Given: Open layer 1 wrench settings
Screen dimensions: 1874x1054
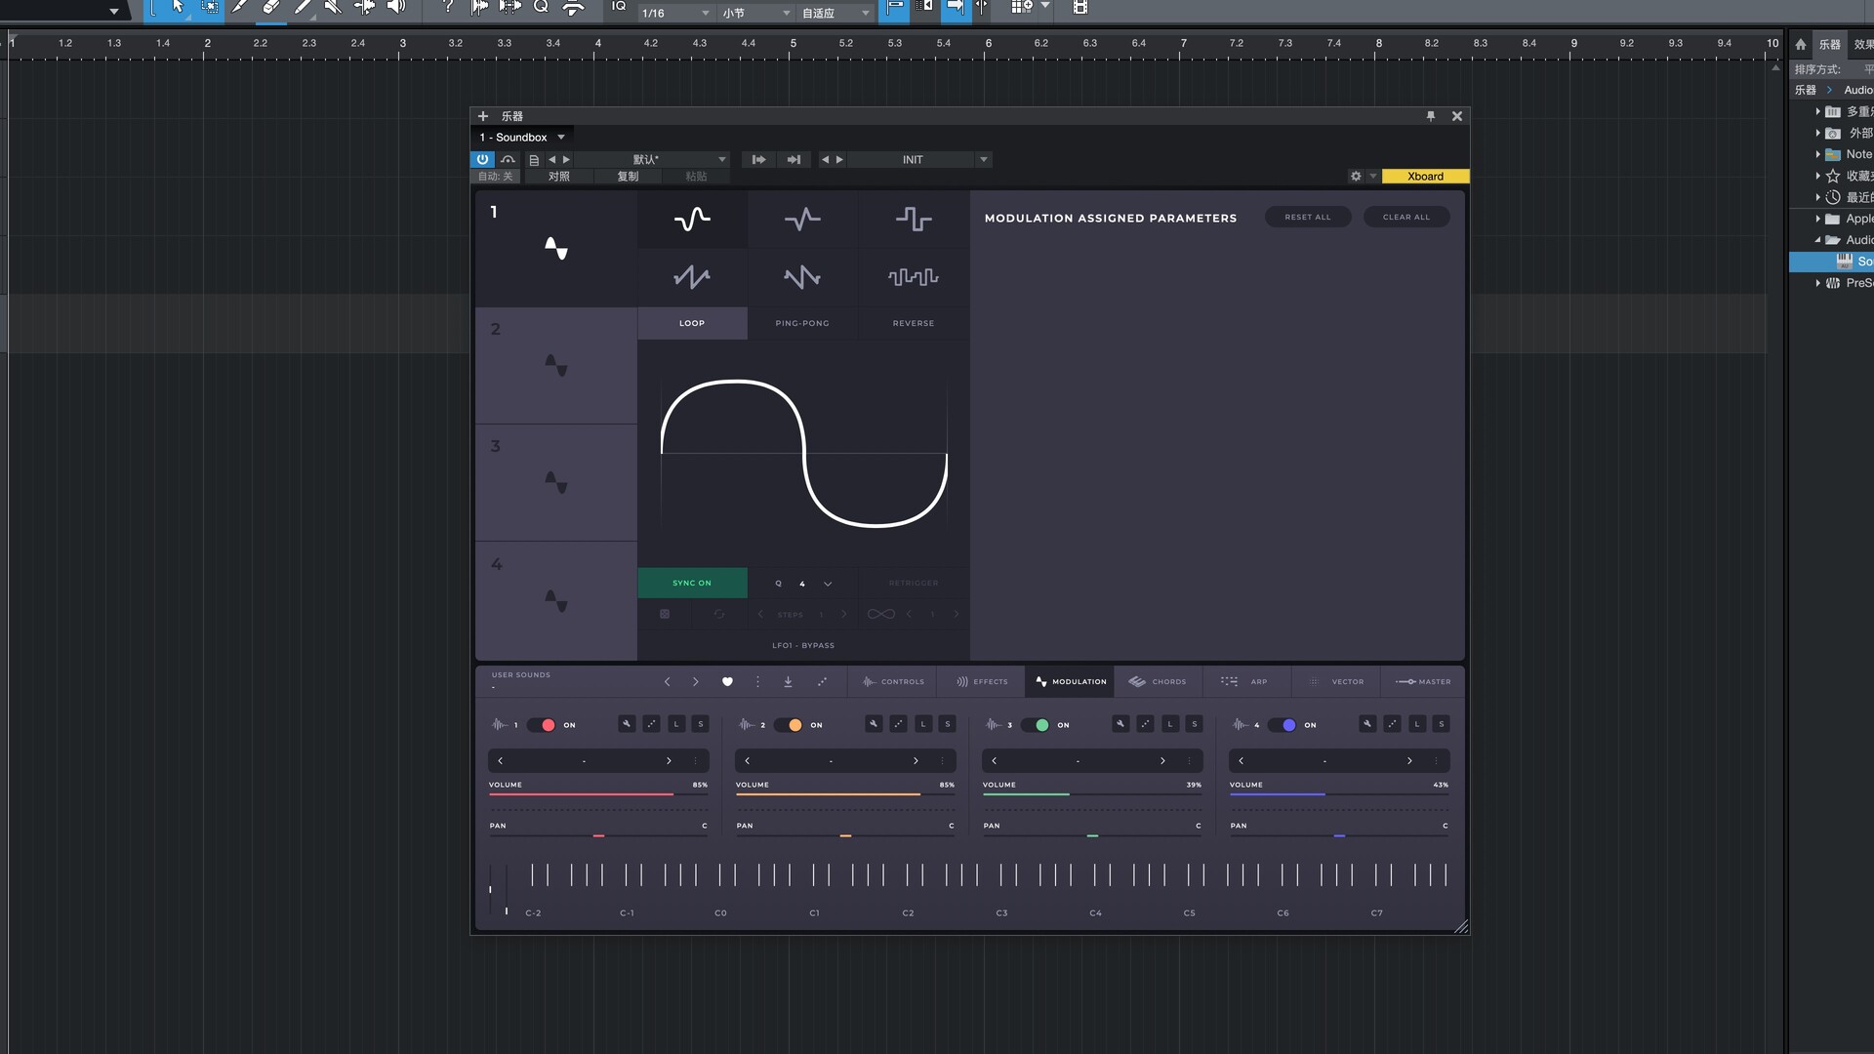Looking at the screenshot, I should [627, 724].
